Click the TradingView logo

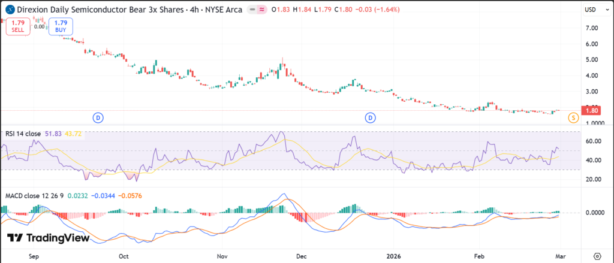[48, 238]
